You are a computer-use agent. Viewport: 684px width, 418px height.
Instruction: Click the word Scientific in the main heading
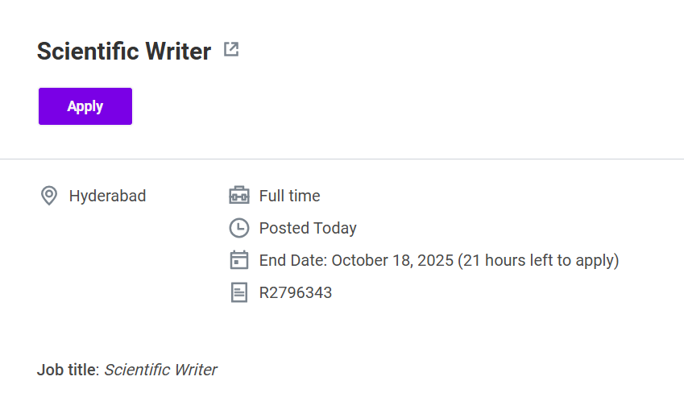[88, 52]
